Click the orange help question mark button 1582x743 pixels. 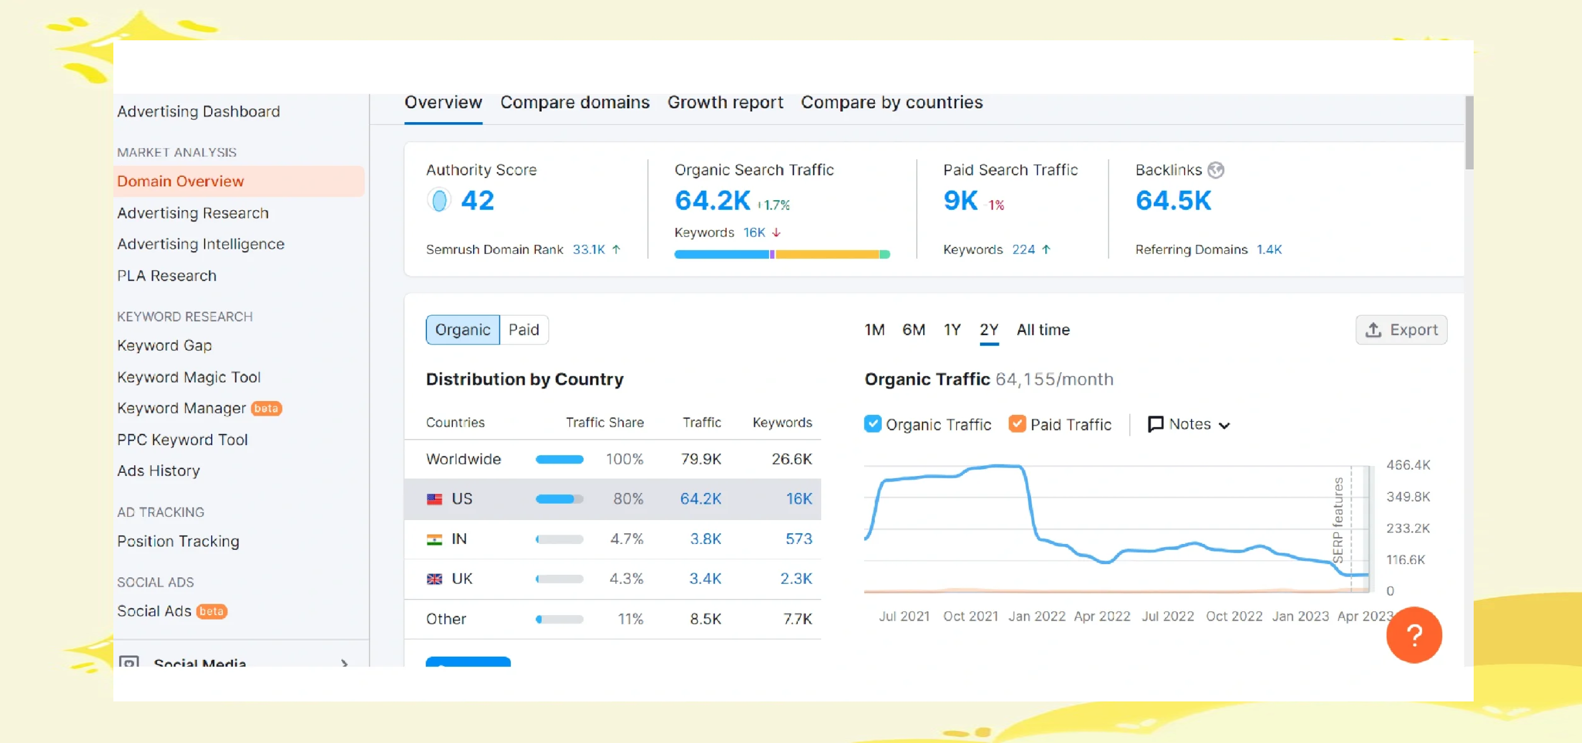[1414, 635]
